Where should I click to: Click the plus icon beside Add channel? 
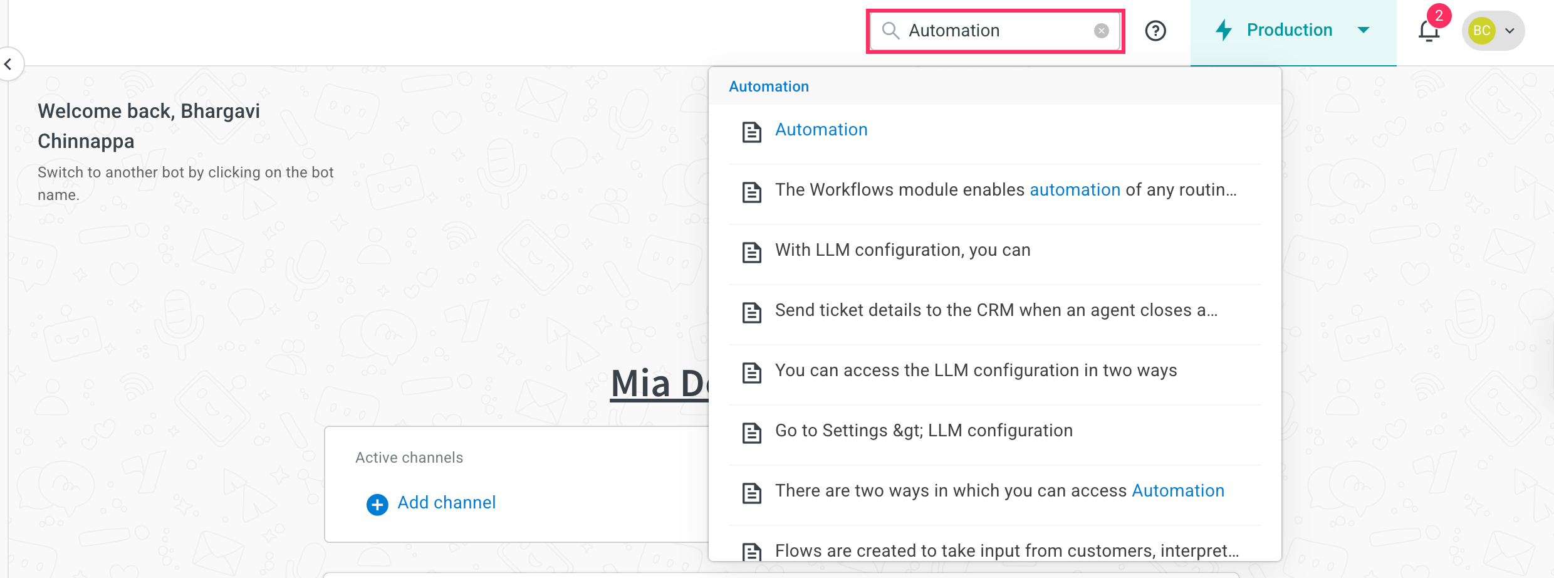(377, 504)
